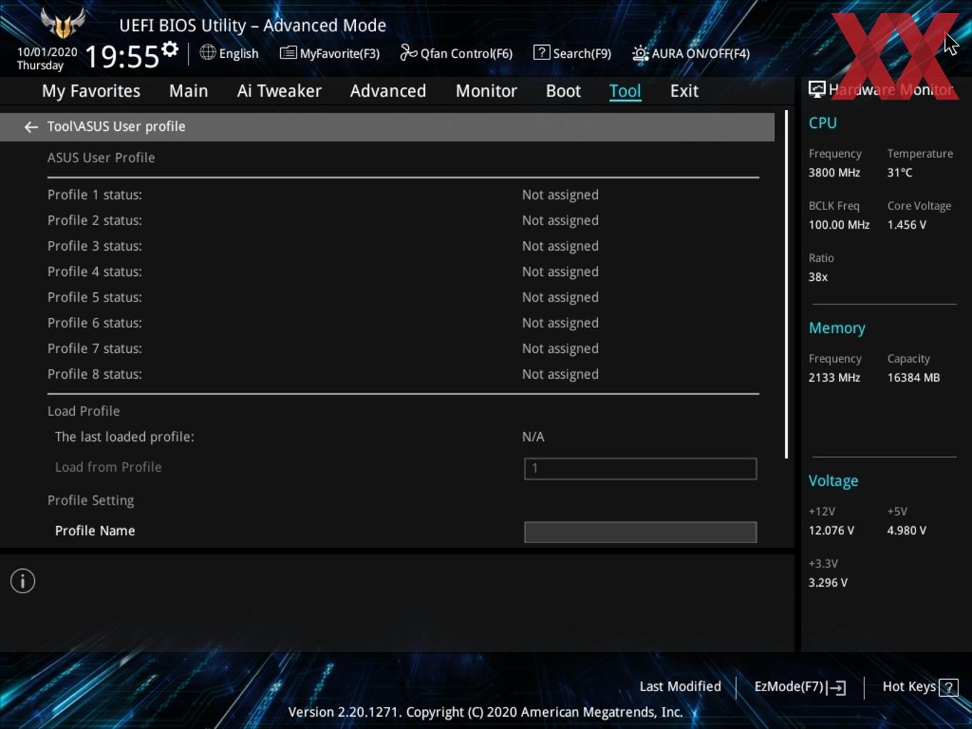Viewport: 972px width, 729px height.
Task: Click the 10/01/2020 date
Action: tap(47, 52)
